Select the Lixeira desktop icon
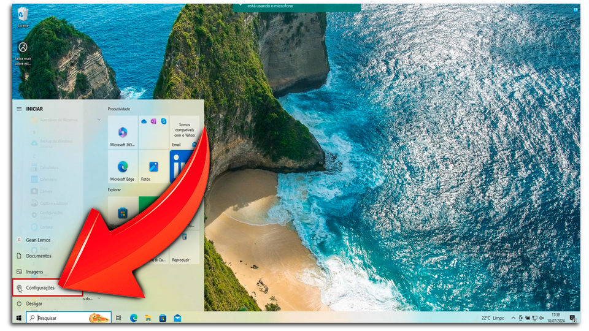589x331 pixels. 23,17
